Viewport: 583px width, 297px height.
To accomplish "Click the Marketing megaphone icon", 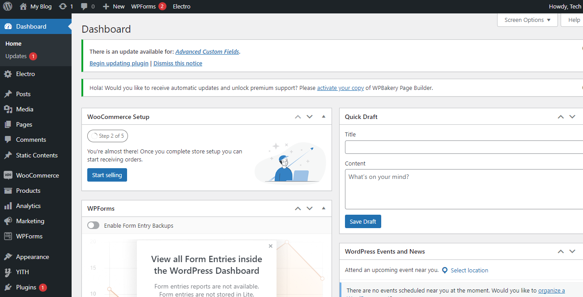I will pyautogui.click(x=8, y=221).
